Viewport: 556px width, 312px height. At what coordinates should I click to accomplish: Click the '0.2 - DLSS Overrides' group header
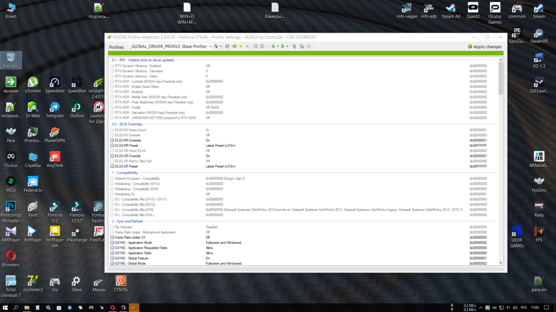[x=127, y=124]
